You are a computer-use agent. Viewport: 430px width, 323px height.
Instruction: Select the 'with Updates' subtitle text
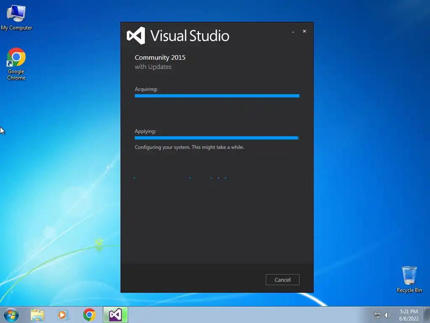[x=153, y=67]
